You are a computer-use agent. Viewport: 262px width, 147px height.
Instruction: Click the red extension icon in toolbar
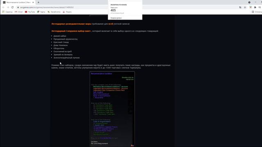251,7
